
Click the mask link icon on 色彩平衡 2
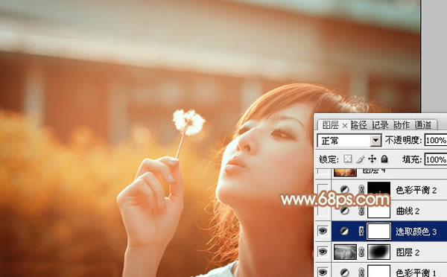361,190
